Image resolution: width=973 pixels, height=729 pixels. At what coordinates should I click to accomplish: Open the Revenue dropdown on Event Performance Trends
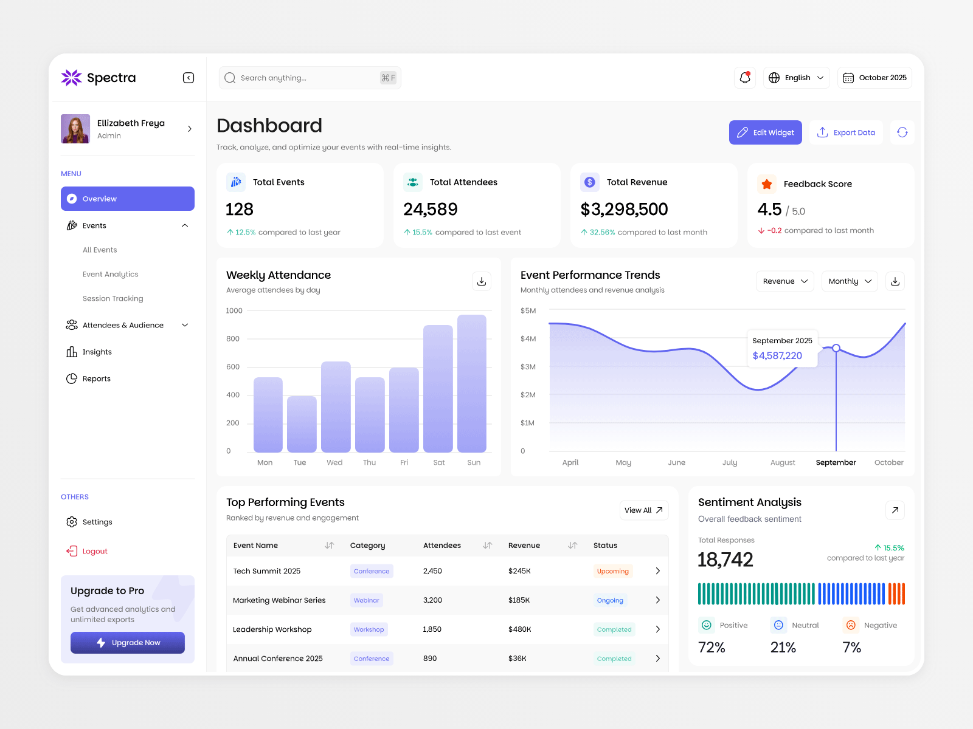click(x=784, y=281)
